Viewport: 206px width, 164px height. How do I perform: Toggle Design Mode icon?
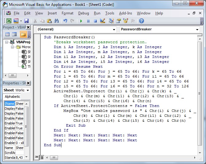click(103, 21)
